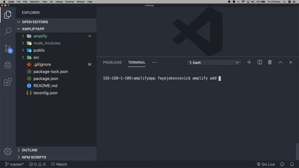Open the View menu
Screen dimensions: 299x168
click(45, 2)
